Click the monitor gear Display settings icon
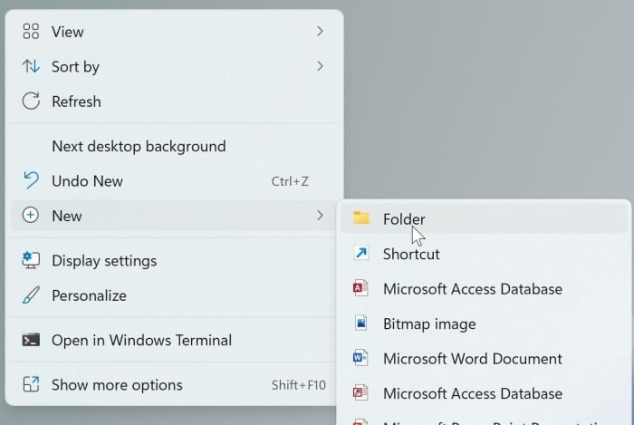The width and height of the screenshot is (634, 425). (31, 260)
